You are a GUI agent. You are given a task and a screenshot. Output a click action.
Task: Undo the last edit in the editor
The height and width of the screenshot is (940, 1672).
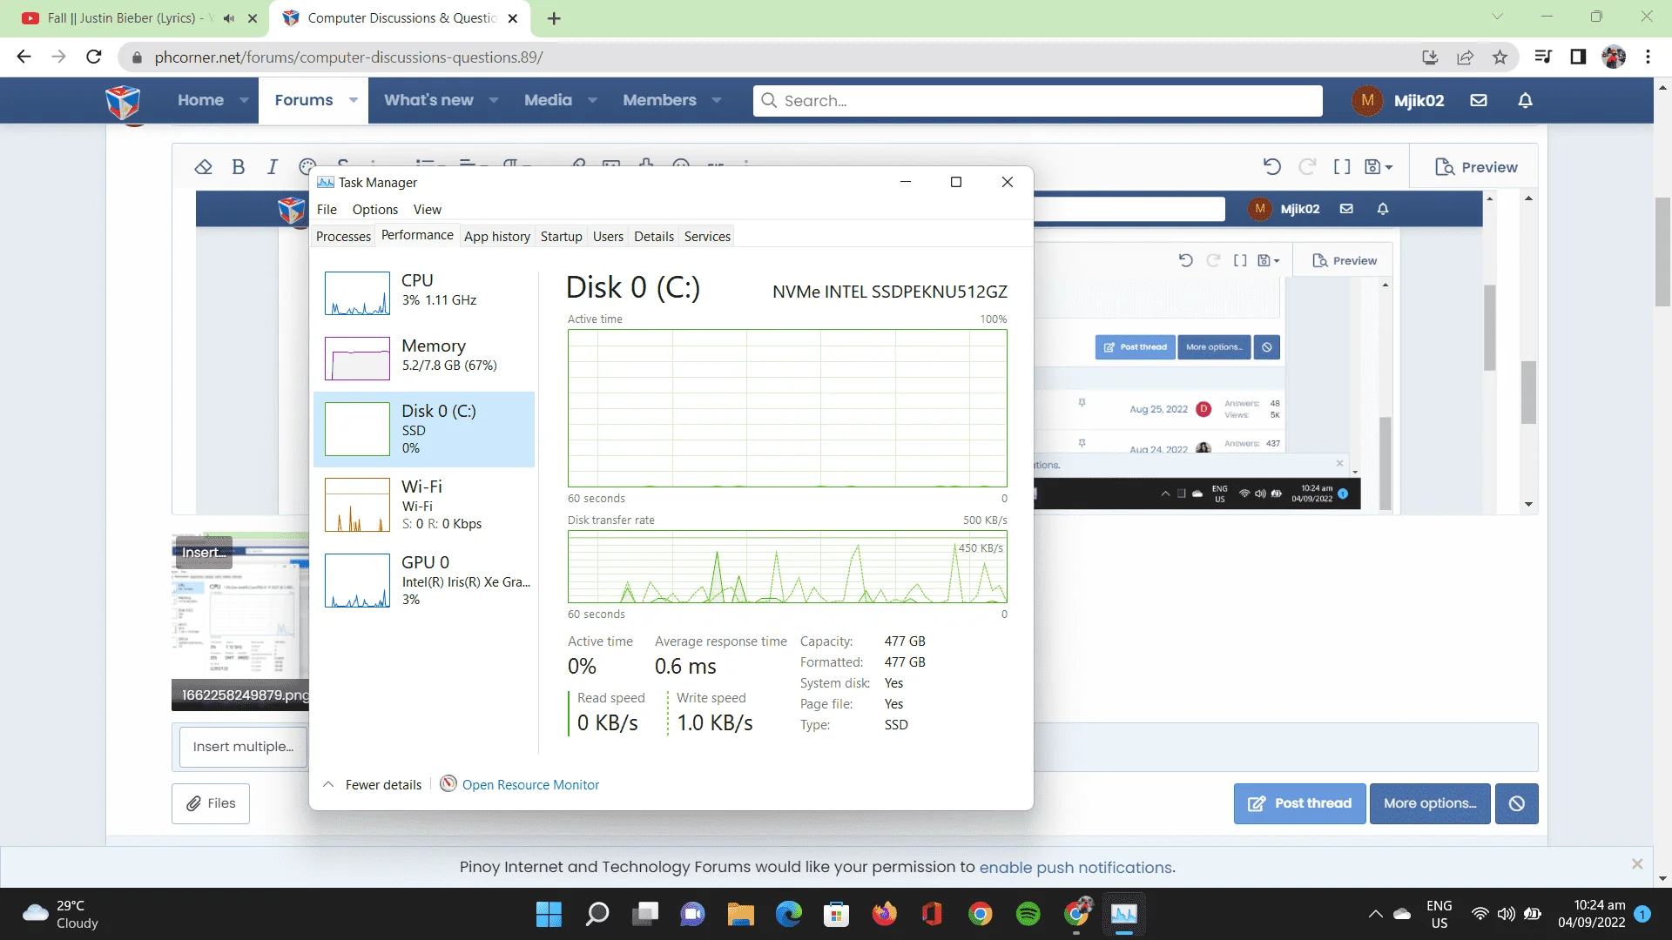click(x=1272, y=167)
